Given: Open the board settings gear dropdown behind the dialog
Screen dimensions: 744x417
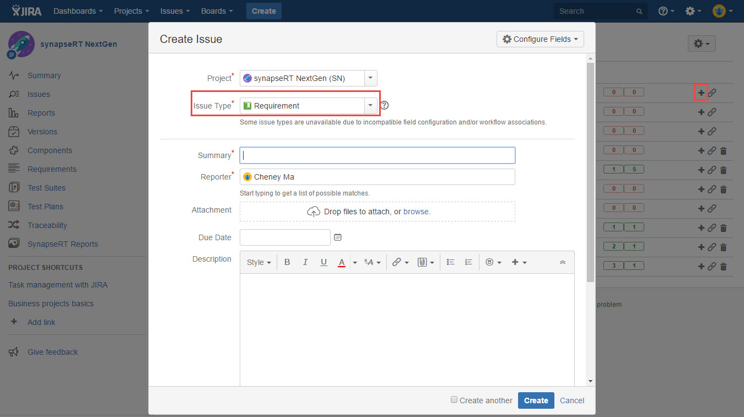Looking at the screenshot, I should click(x=702, y=44).
